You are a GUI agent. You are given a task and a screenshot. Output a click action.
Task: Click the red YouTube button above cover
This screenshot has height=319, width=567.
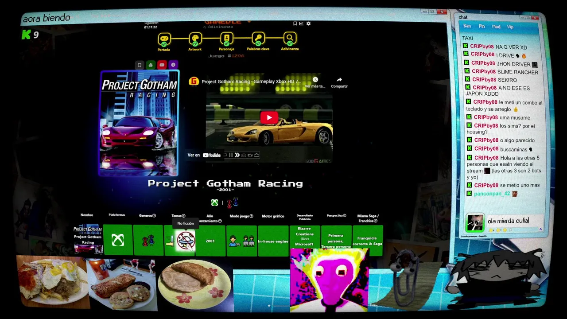[162, 65]
